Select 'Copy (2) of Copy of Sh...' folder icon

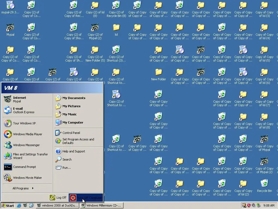point(74,54)
